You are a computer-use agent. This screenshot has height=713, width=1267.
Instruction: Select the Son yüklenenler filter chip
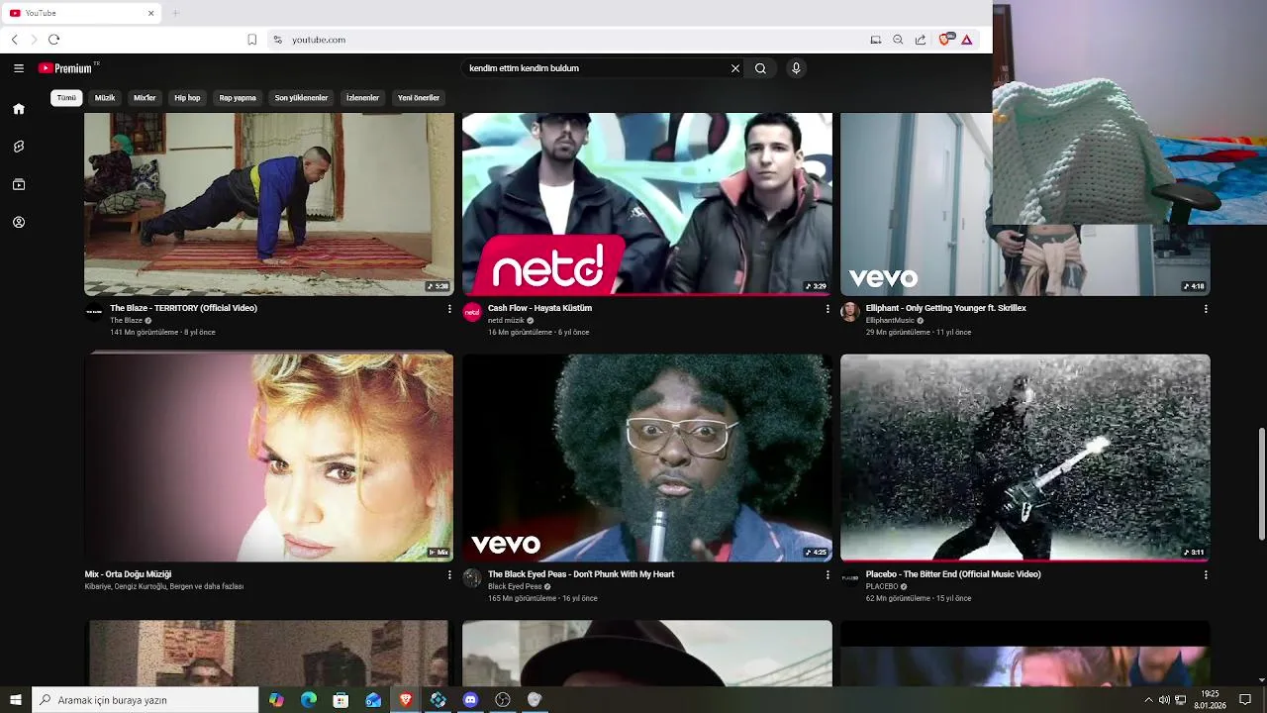pyautogui.click(x=301, y=98)
